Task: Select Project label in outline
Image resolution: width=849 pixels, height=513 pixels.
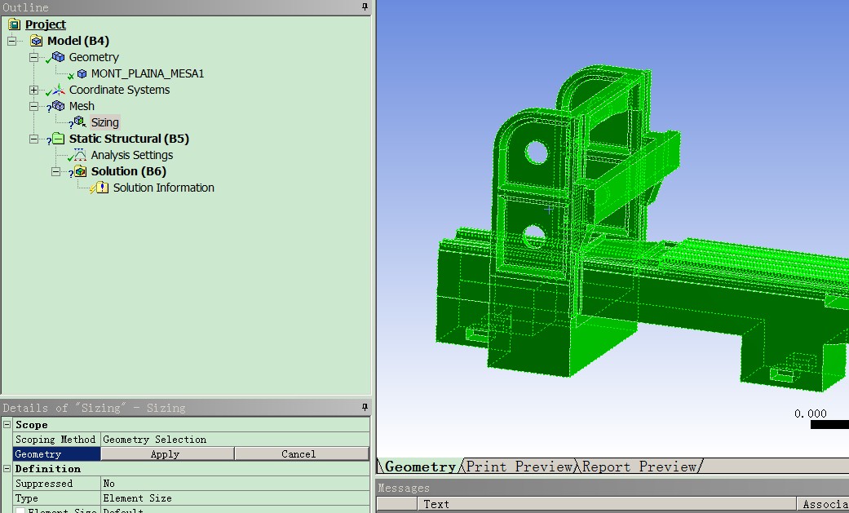Action: (46, 24)
